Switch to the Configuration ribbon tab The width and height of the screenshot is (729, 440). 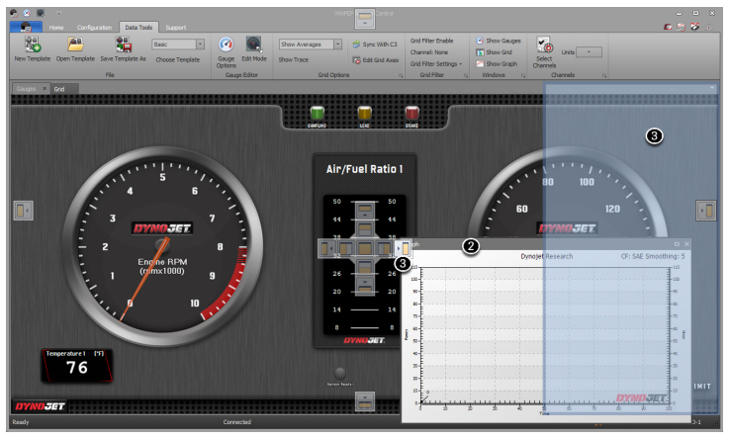94,27
